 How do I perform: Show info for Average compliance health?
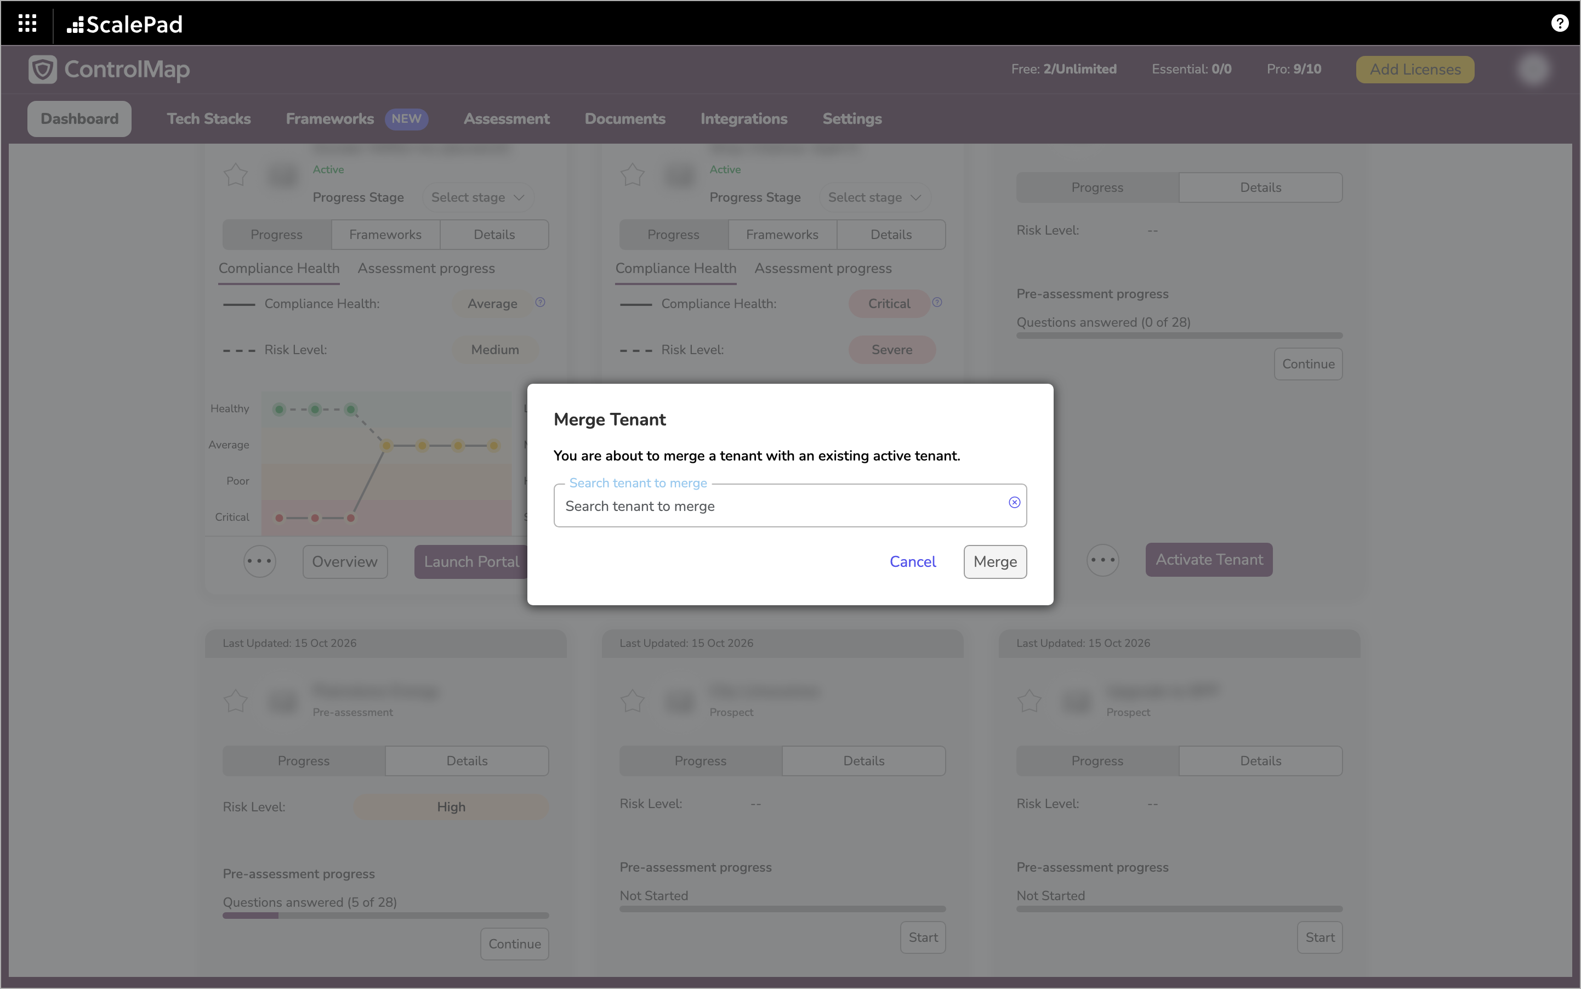[541, 302]
